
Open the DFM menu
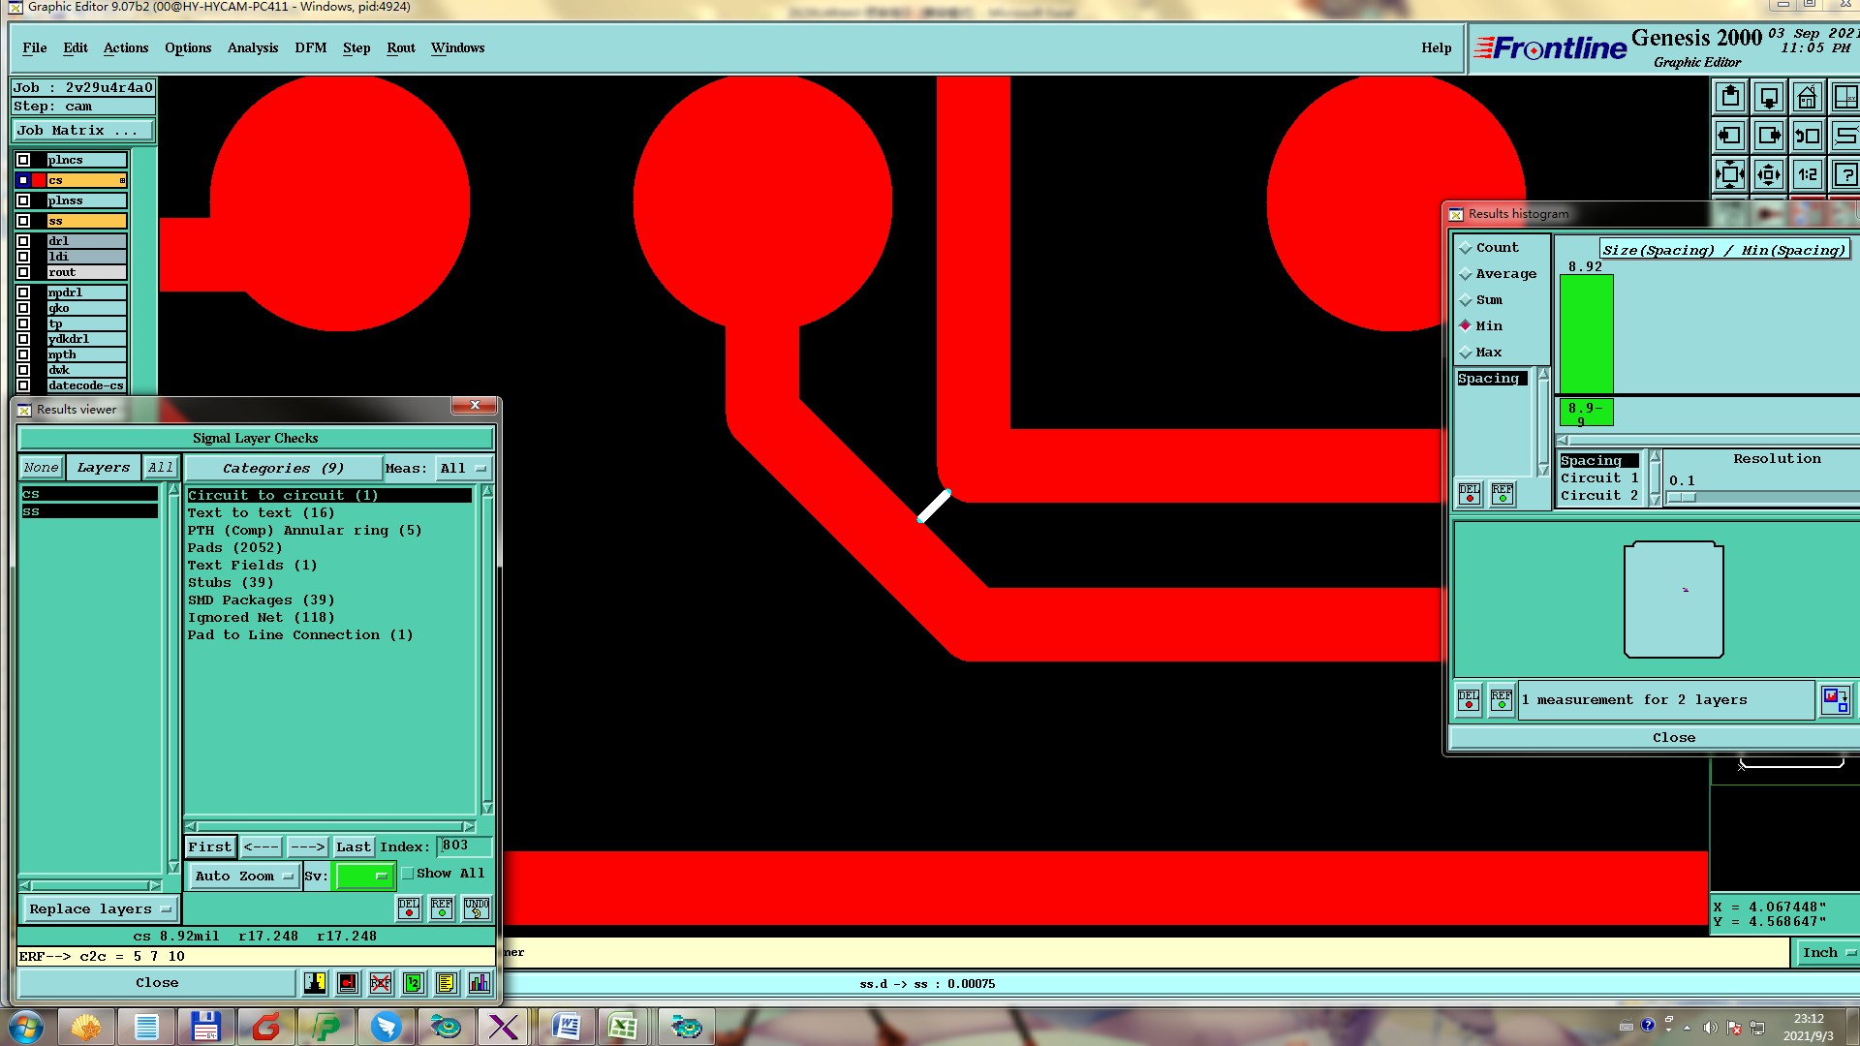click(x=310, y=47)
